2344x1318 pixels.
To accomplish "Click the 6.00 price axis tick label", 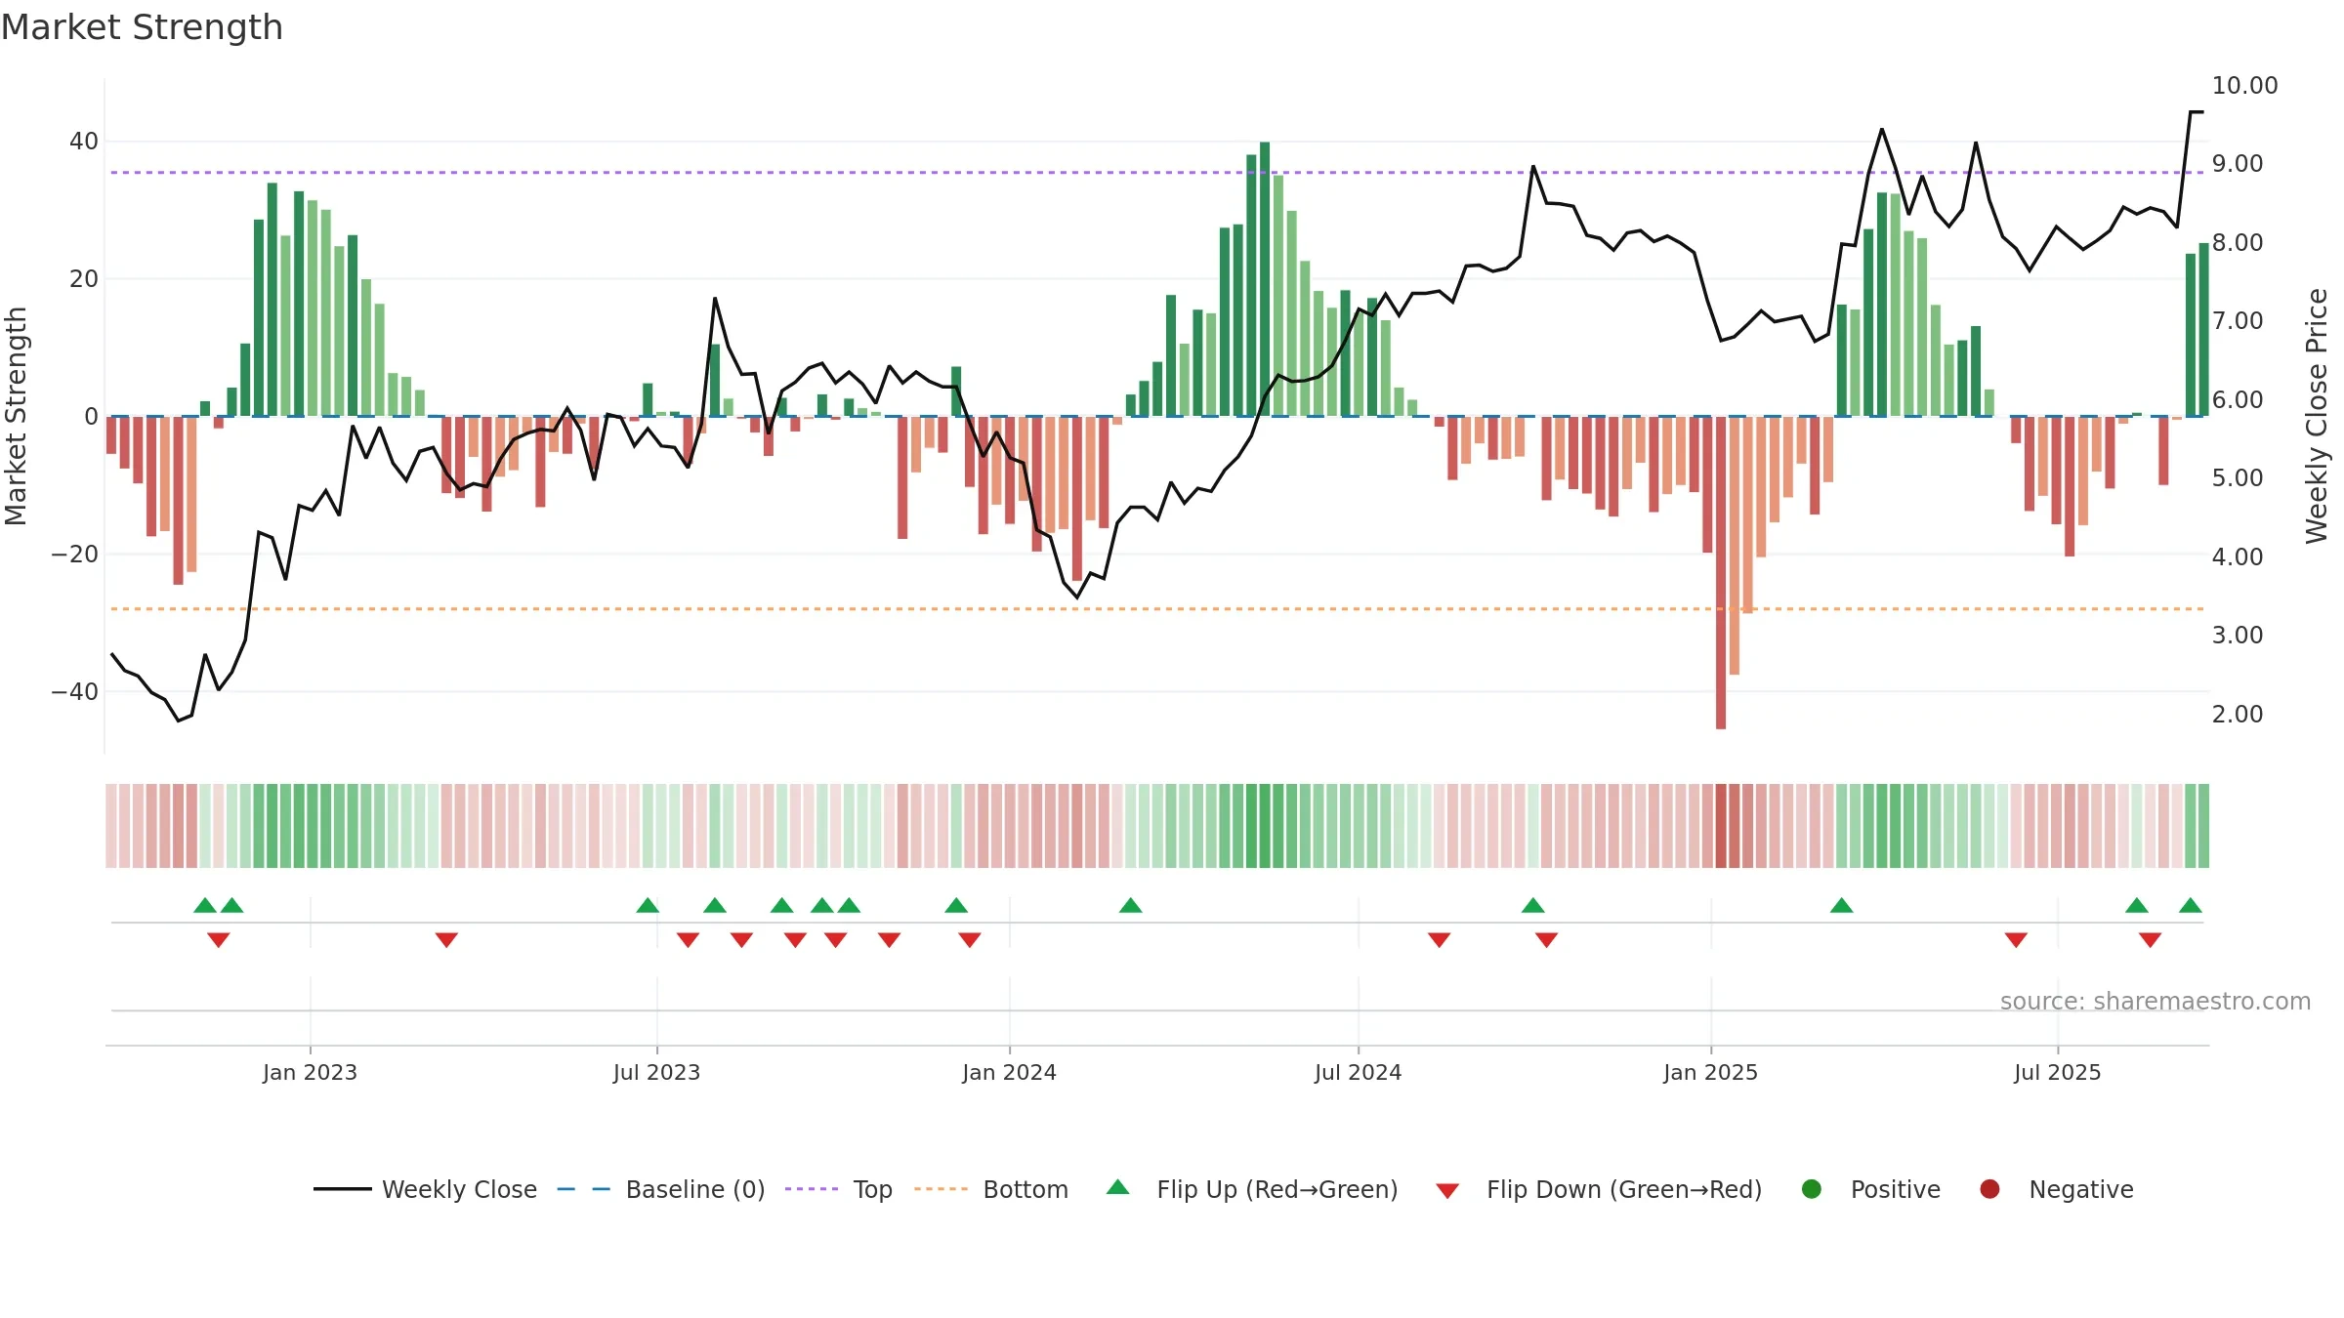I will coord(2238,400).
